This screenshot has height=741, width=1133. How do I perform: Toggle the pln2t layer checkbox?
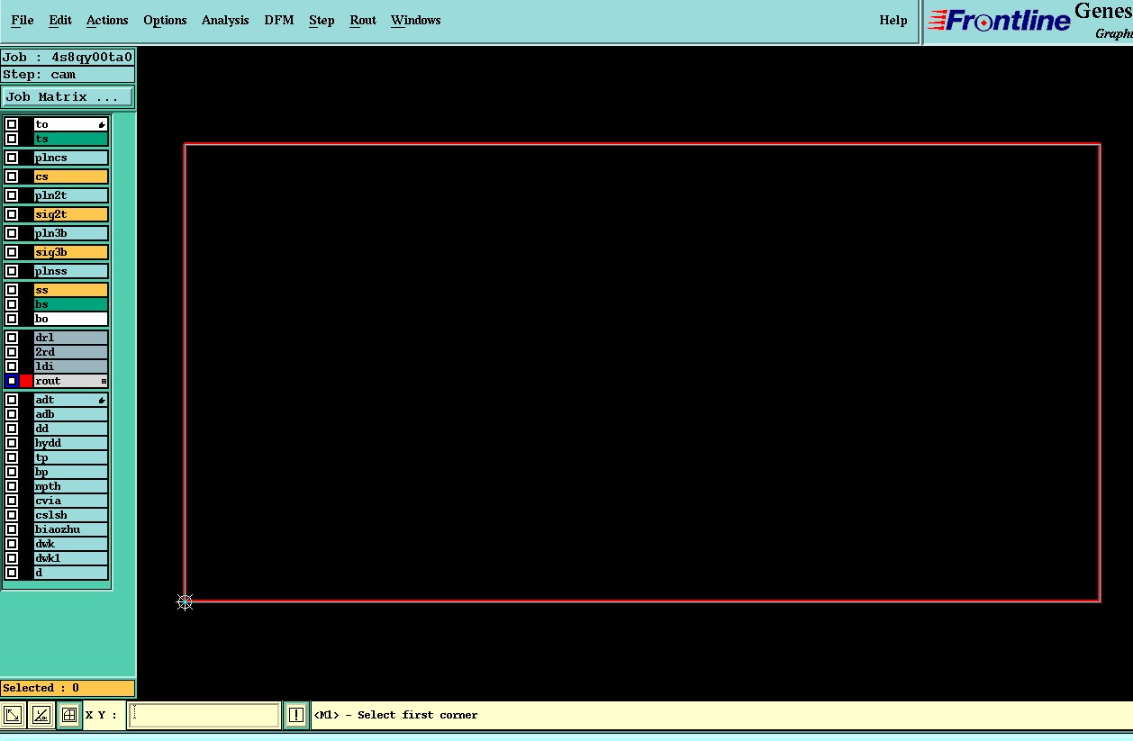coord(12,195)
